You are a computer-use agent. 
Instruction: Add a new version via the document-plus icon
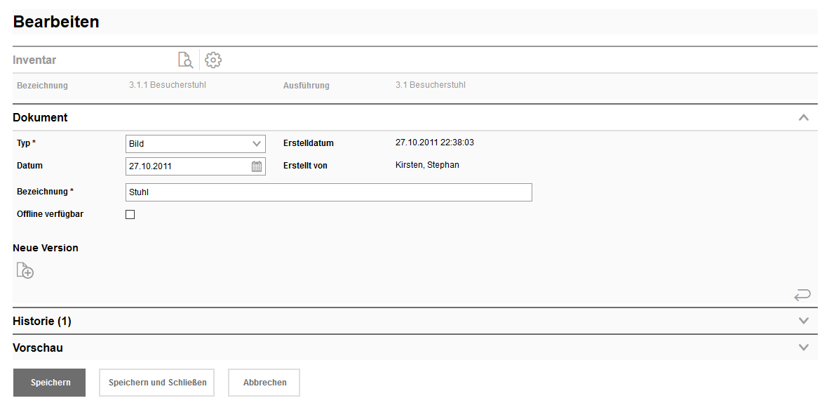click(25, 270)
